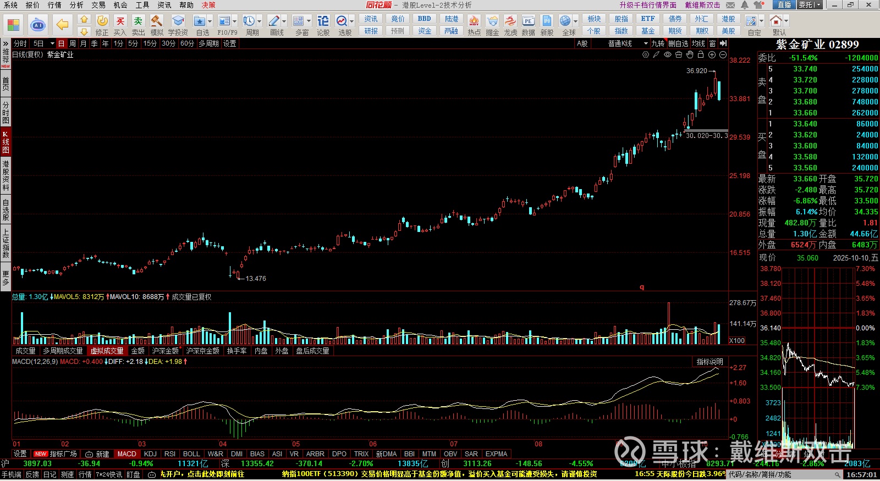Switch to the KDJ indicator tab
880x481 pixels.
coord(150,454)
